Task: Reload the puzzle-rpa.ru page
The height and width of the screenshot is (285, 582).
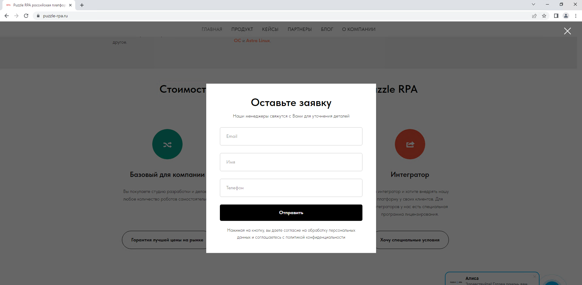Action: click(x=26, y=16)
